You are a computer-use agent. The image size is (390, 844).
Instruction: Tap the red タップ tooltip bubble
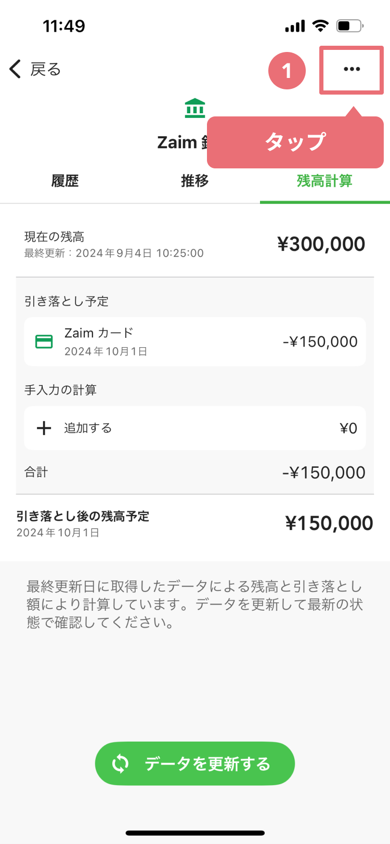click(x=295, y=142)
